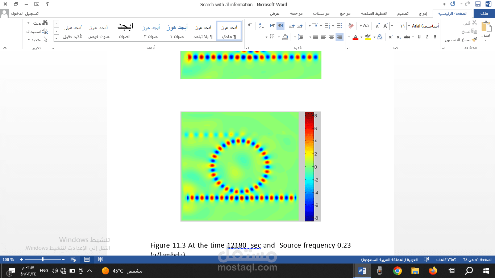Toggle underline formatting
495x278 pixels.
coord(419,37)
